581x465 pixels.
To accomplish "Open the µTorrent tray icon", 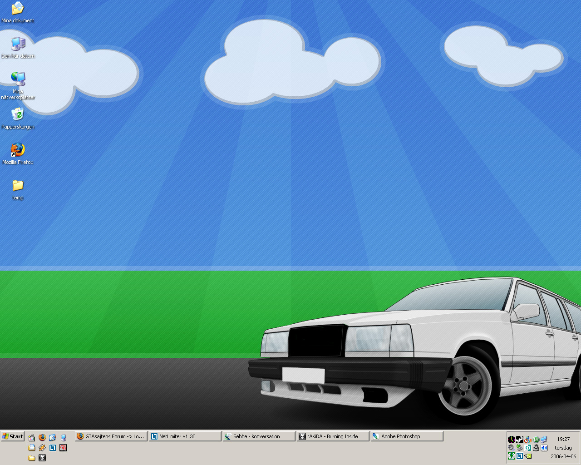I will pyautogui.click(x=536, y=440).
